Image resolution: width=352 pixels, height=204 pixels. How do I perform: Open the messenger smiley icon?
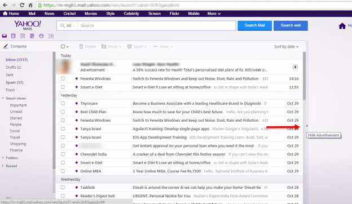(41, 36)
